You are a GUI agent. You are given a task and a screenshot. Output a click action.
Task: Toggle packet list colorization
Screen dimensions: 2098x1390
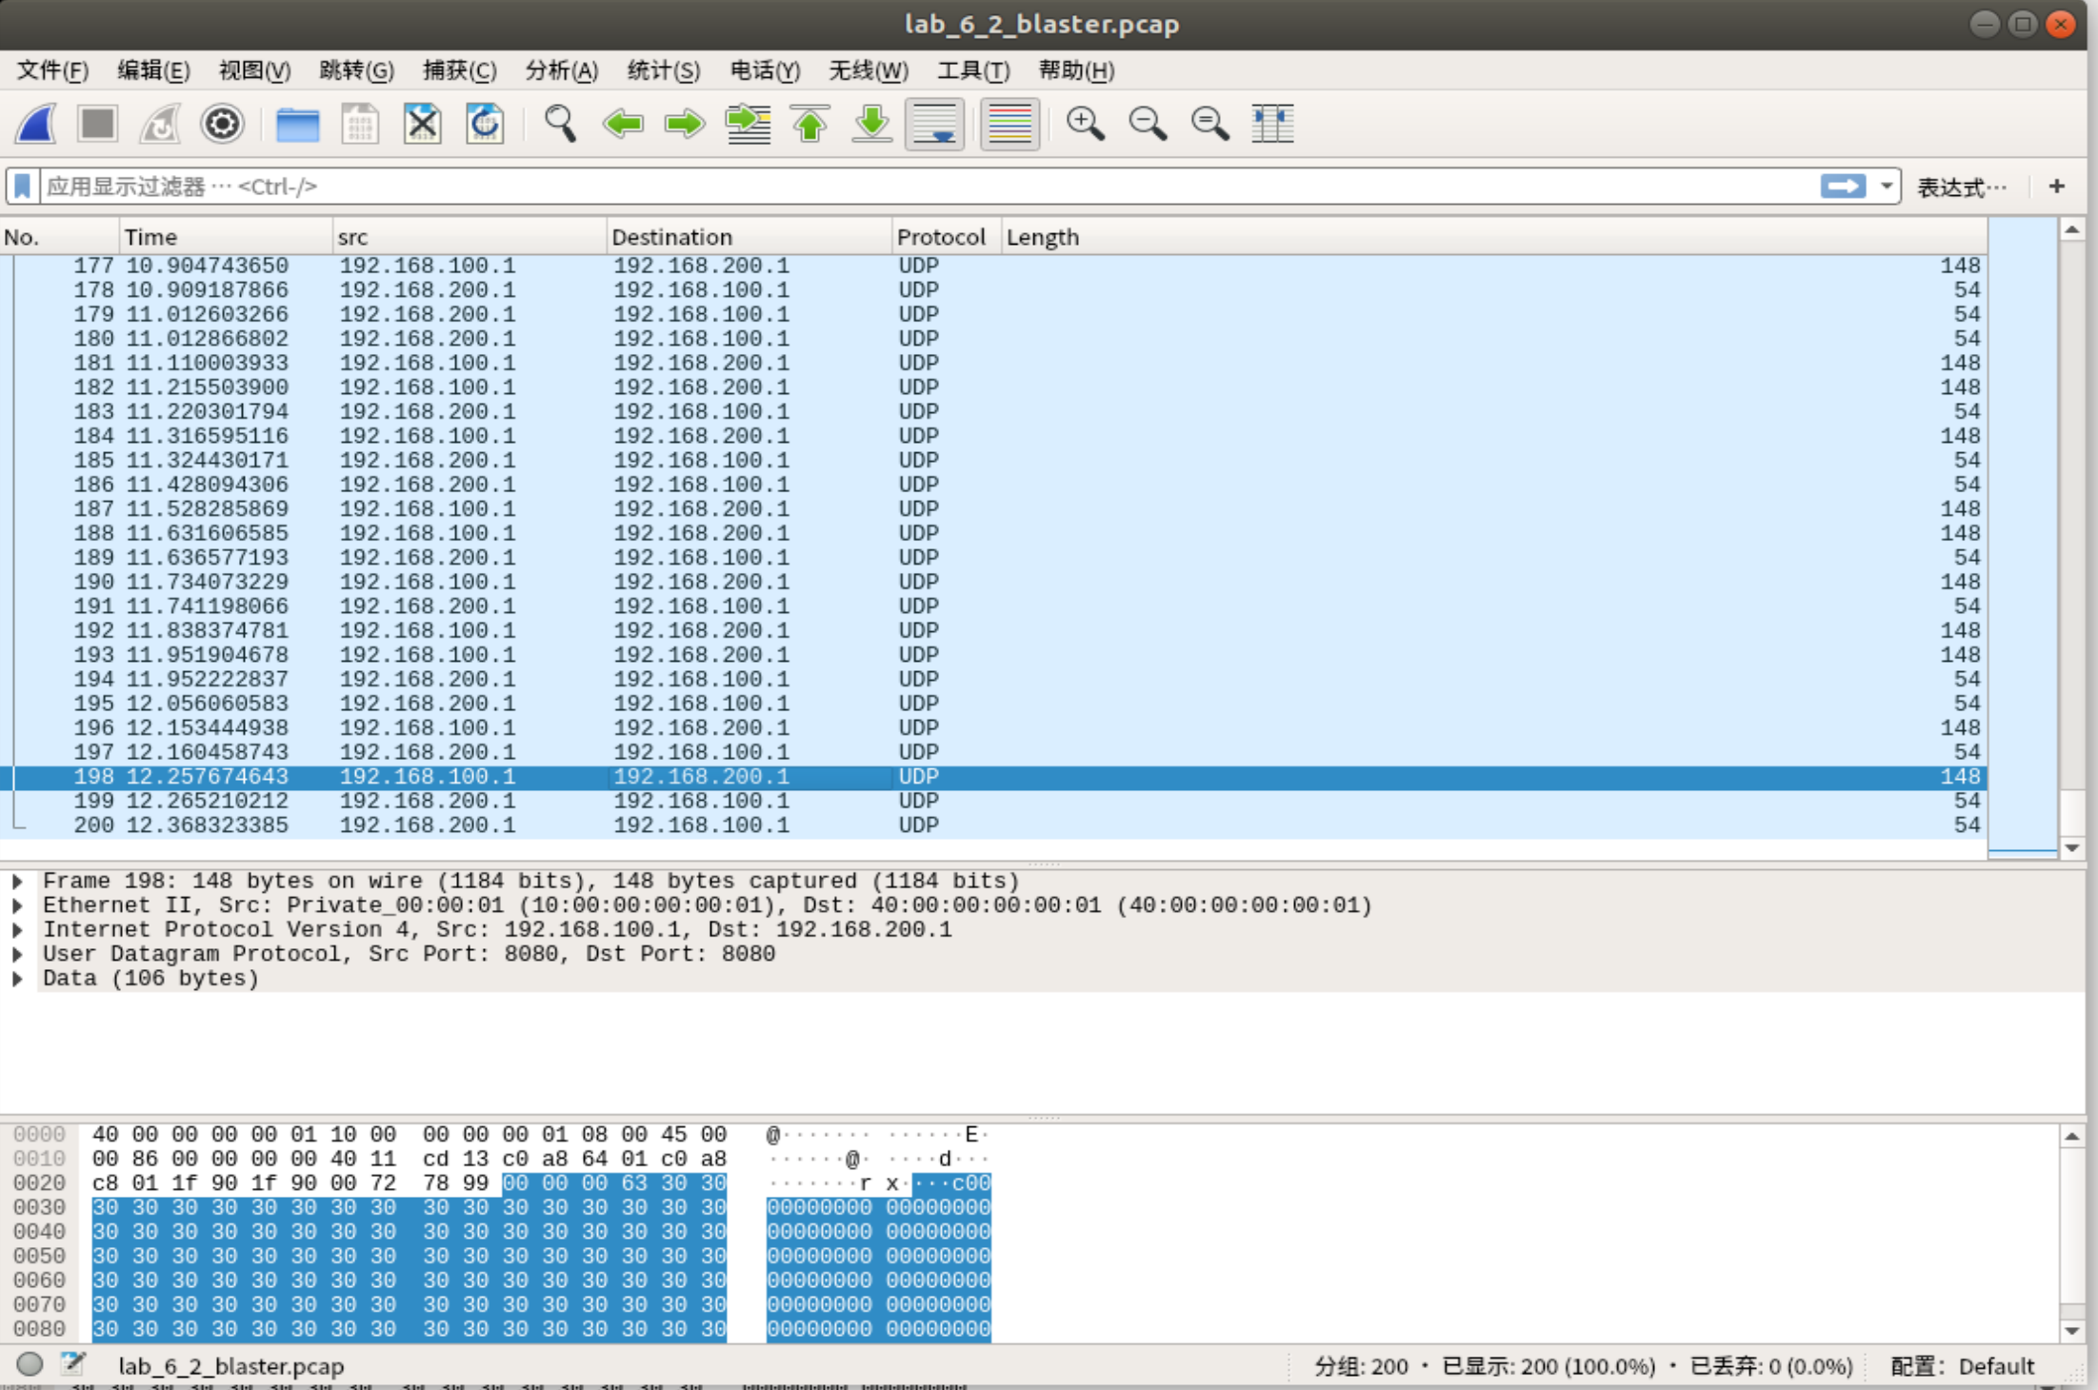(x=1010, y=124)
